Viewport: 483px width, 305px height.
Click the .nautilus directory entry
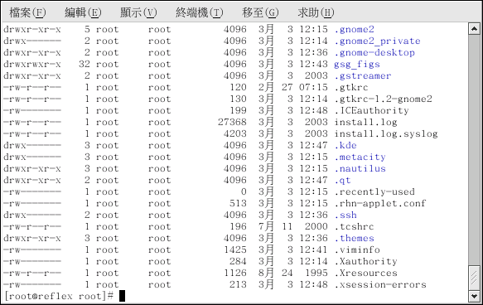tap(360, 168)
